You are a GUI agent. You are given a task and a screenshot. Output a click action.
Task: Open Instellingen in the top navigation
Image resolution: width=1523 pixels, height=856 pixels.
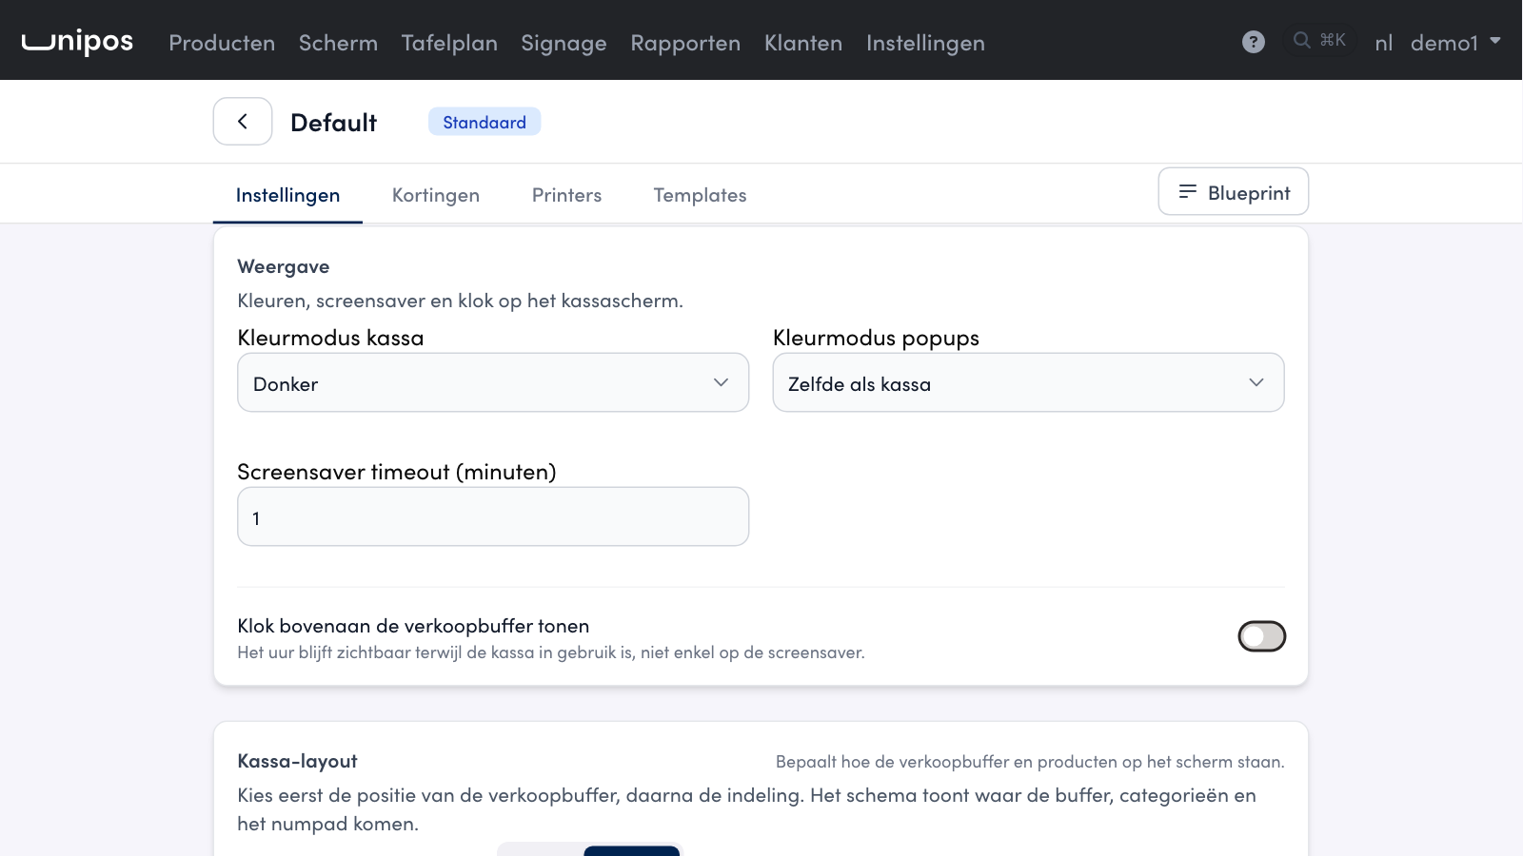pyautogui.click(x=925, y=43)
